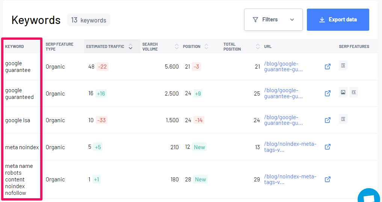Open the URL link in google lsa row
This screenshot has width=382, height=202.
pos(283,120)
